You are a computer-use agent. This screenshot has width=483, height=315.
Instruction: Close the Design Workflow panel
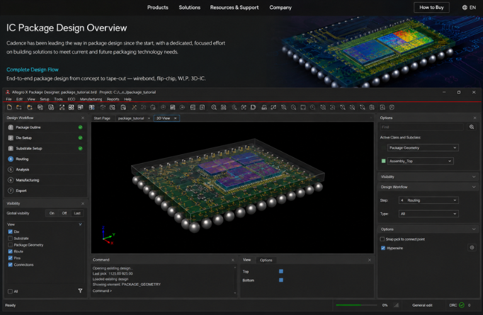82,118
